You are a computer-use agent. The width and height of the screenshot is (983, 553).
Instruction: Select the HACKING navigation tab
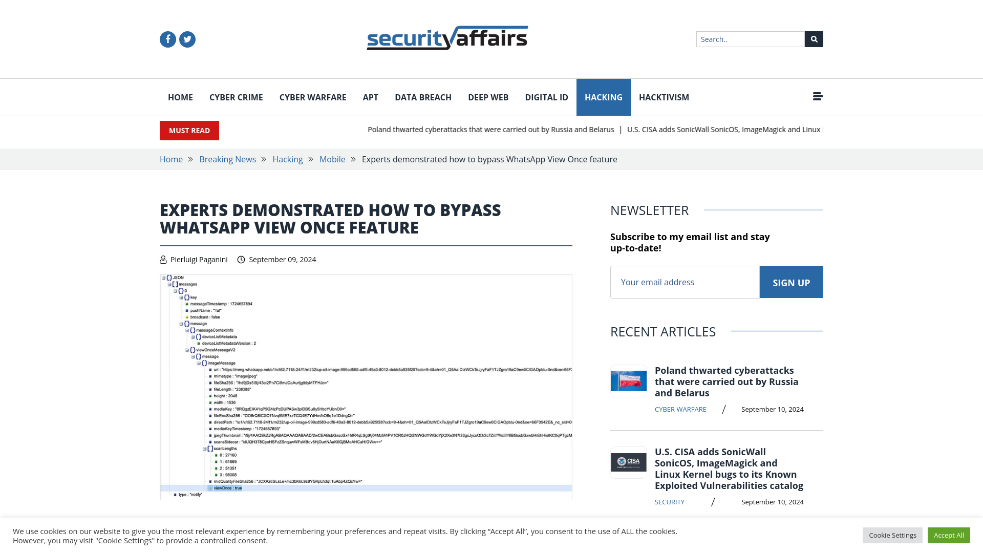pyautogui.click(x=604, y=97)
